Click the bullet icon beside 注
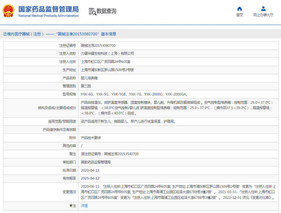This screenshot has height=213, width=281. [71, 206]
